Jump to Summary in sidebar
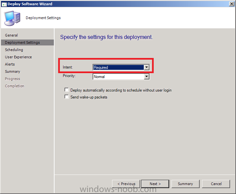236x194 pixels. pyautogui.click(x=13, y=71)
